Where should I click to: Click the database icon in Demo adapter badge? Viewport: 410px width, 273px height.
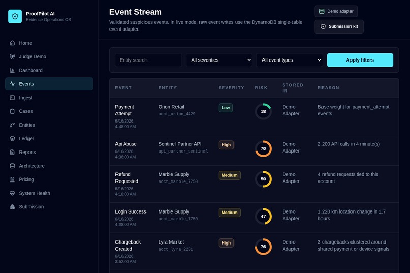(x=322, y=11)
